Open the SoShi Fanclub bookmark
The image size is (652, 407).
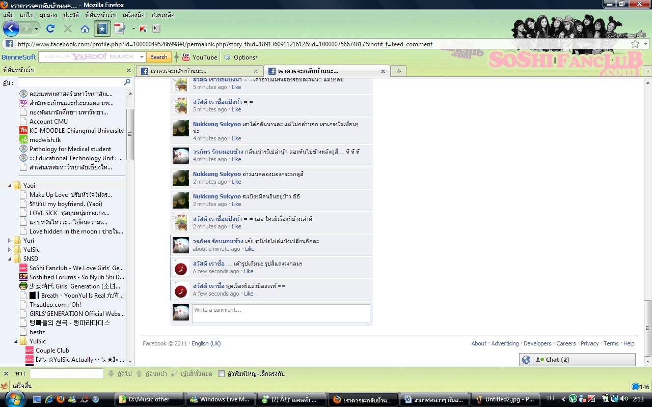[x=72, y=268]
